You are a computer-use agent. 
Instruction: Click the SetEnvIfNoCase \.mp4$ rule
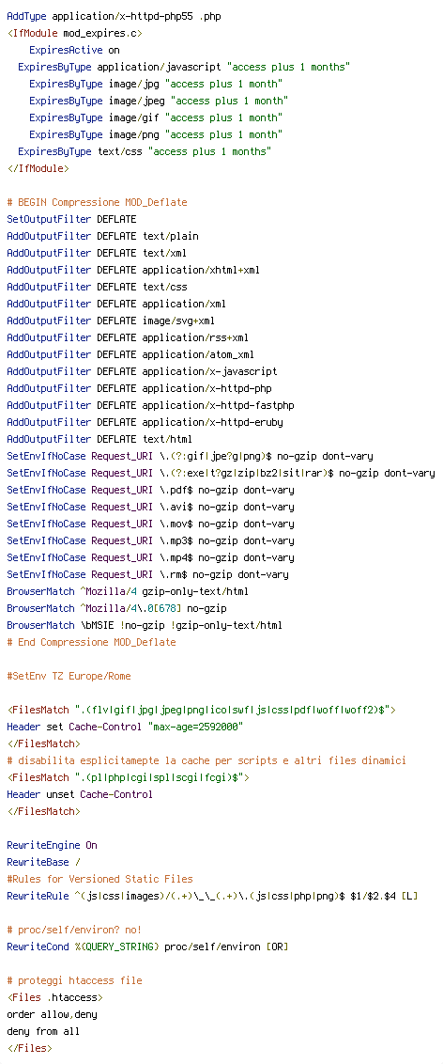pos(150,557)
